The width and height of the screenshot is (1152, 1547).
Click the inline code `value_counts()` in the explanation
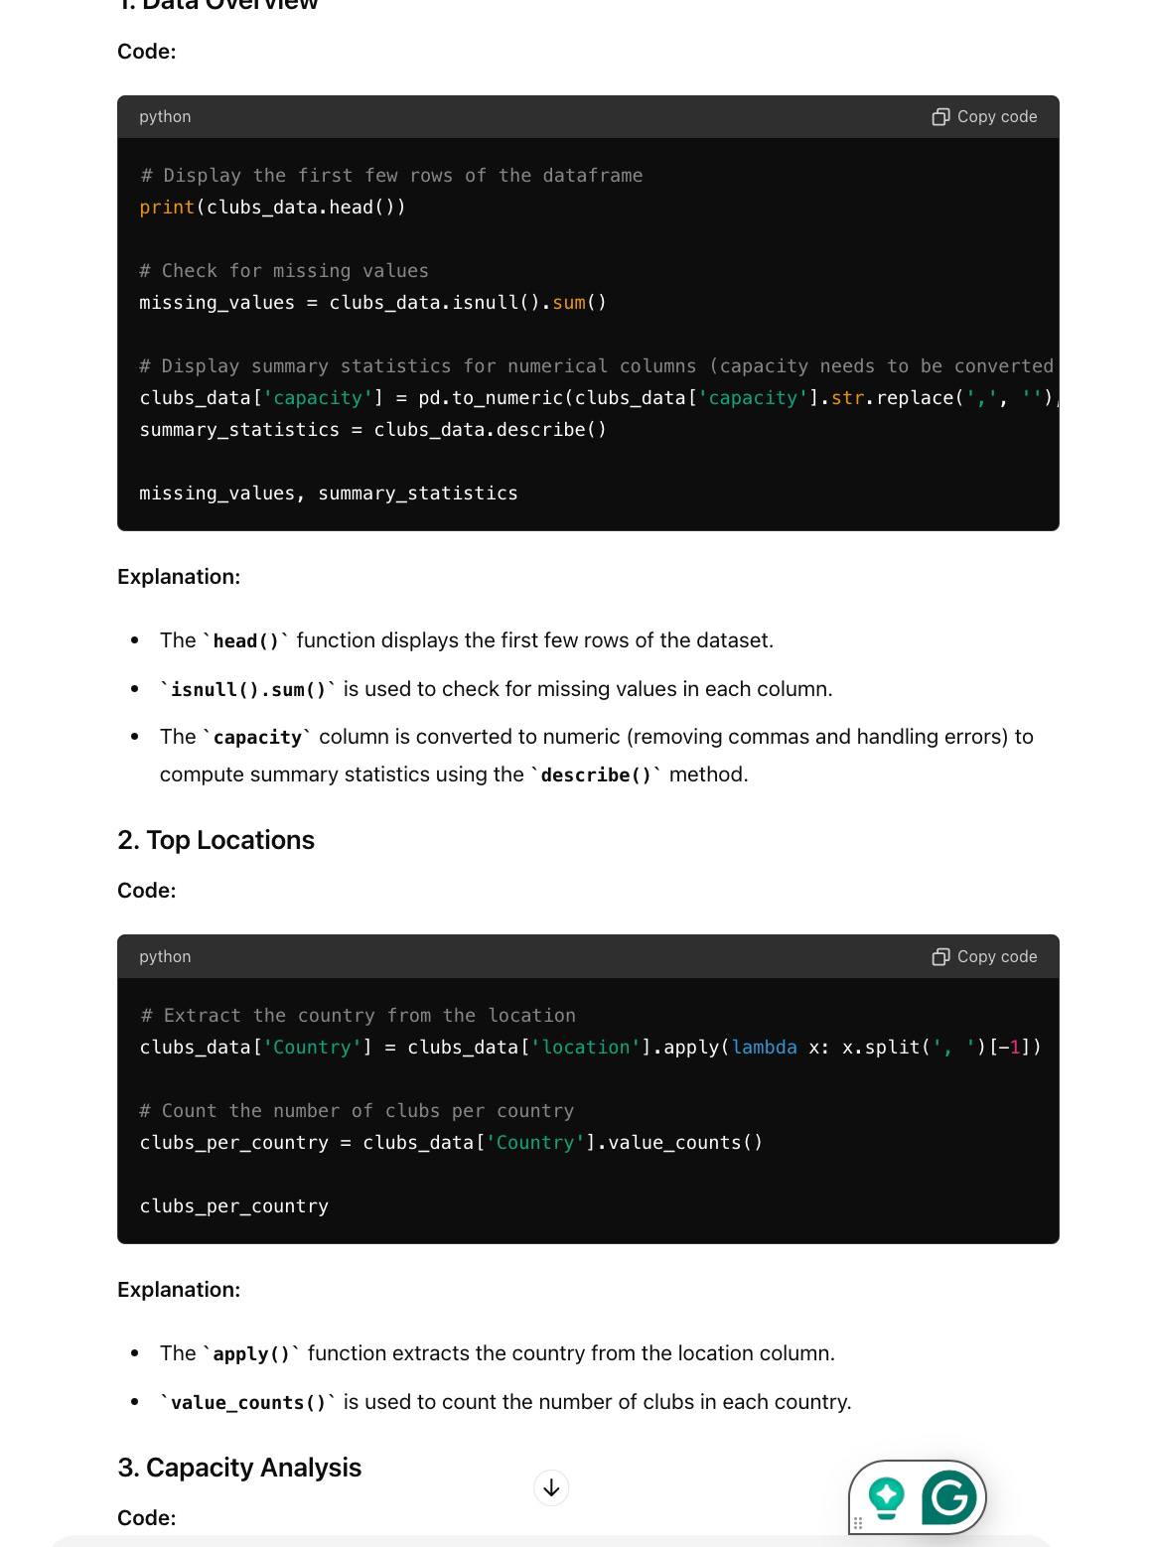[244, 1402]
